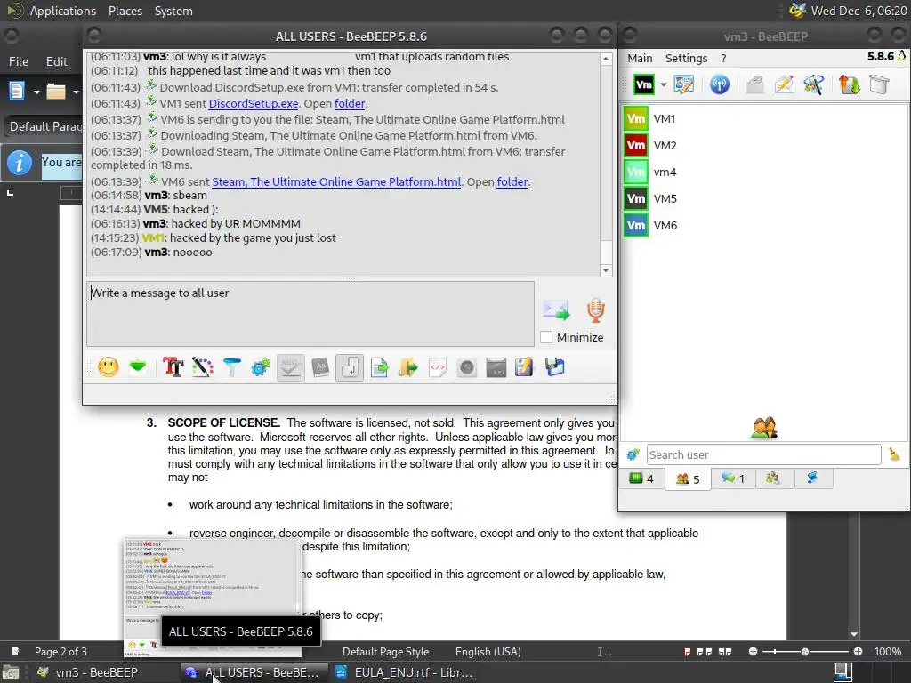Image resolution: width=911 pixels, height=683 pixels.
Task: Open the DiscordSetup.exe link in chat
Action: 254,103
